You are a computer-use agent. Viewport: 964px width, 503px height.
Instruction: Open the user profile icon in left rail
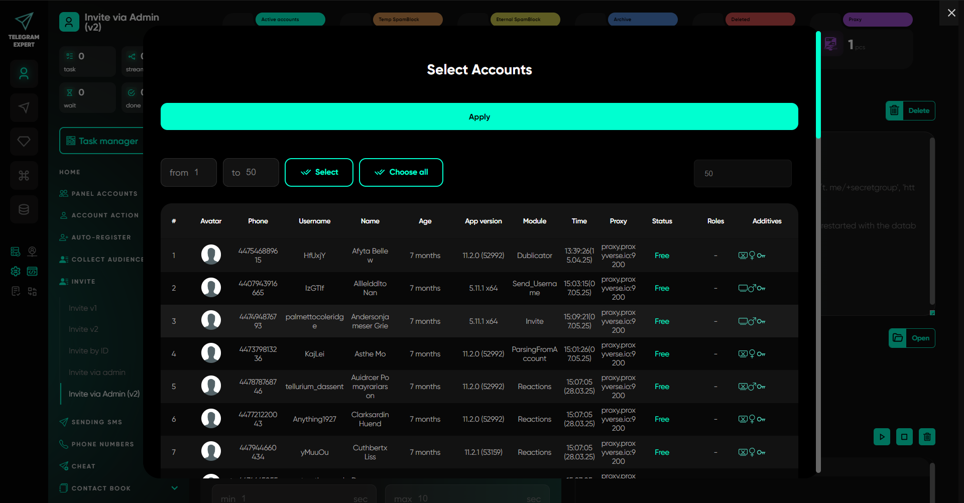pos(24,74)
